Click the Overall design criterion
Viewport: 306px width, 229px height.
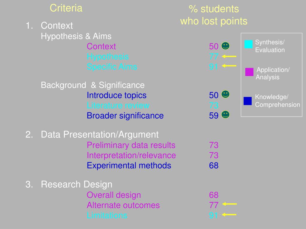coord(114,195)
